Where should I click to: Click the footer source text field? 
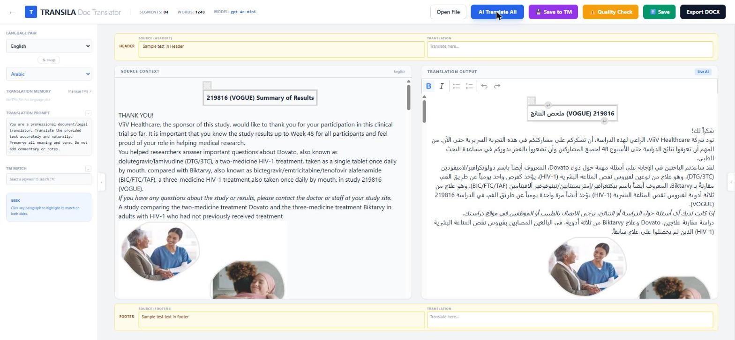pyautogui.click(x=281, y=320)
